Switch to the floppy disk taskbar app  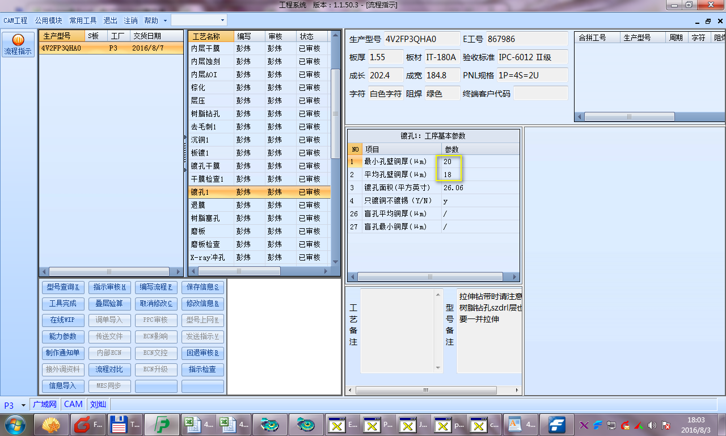click(125, 425)
